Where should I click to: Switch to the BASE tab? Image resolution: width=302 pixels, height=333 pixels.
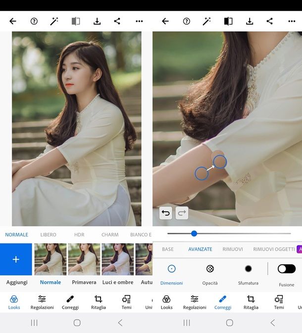pyautogui.click(x=168, y=249)
